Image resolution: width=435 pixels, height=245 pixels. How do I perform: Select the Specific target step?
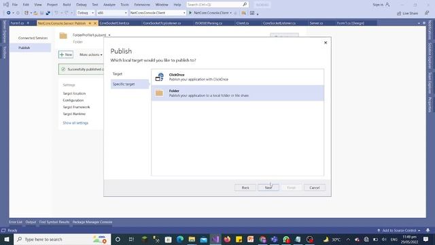[130, 84]
